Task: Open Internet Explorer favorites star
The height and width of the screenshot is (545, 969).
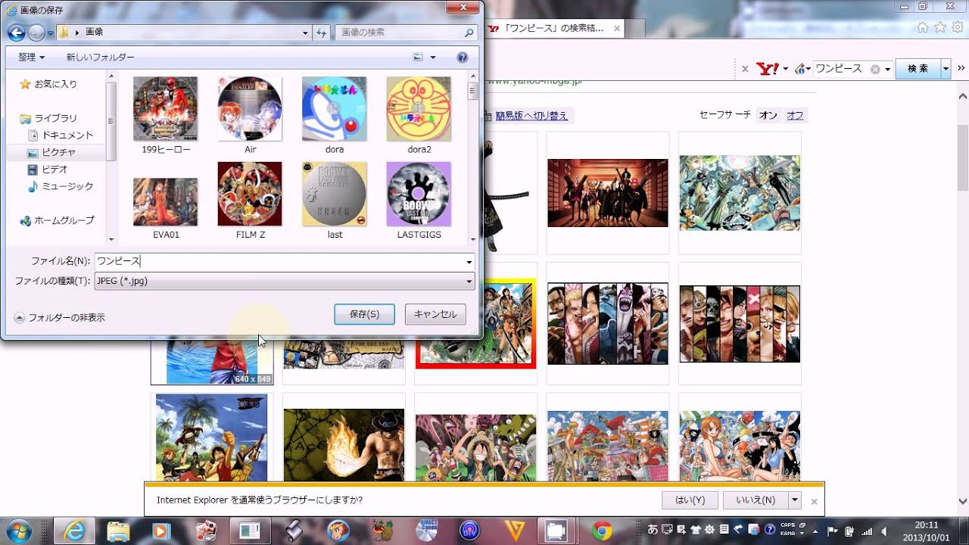Action: pos(940,27)
